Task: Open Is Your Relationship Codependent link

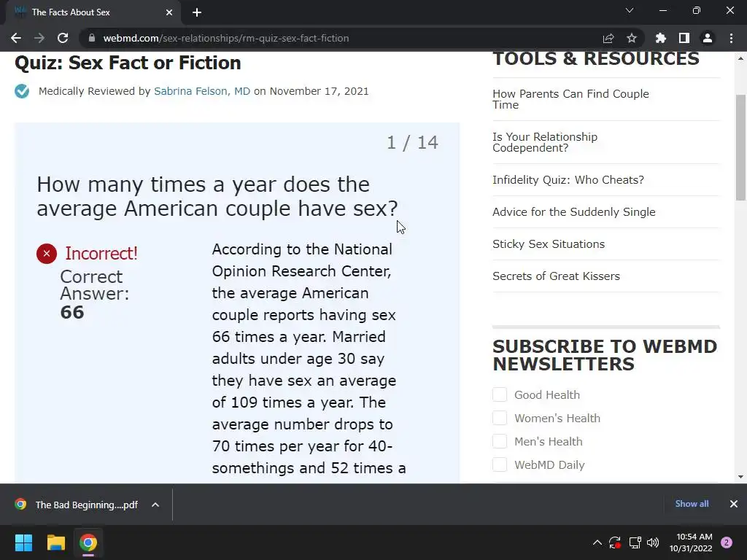Action: click(545, 142)
